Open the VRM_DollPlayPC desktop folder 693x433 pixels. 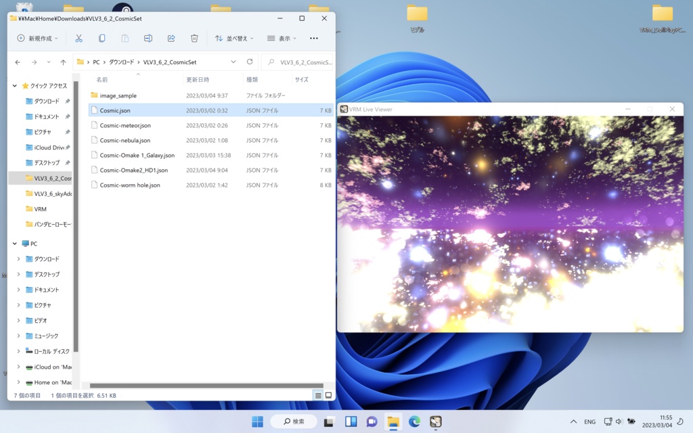click(x=663, y=18)
